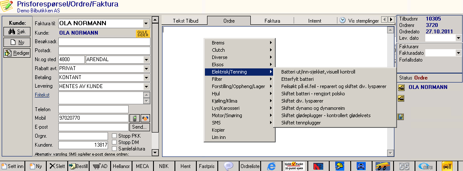Click the Hent button
This screenshot has height=171, width=463.
click(186, 166)
